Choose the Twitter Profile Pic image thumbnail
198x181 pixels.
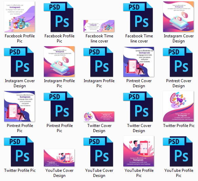click(178, 106)
